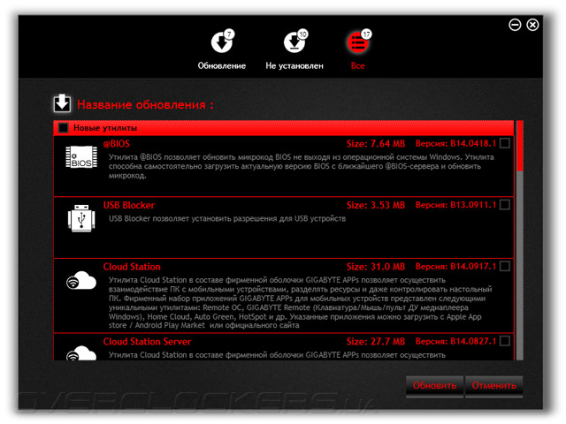Tick the Cloud Station Server checkbox
566x424 pixels.
[505, 341]
